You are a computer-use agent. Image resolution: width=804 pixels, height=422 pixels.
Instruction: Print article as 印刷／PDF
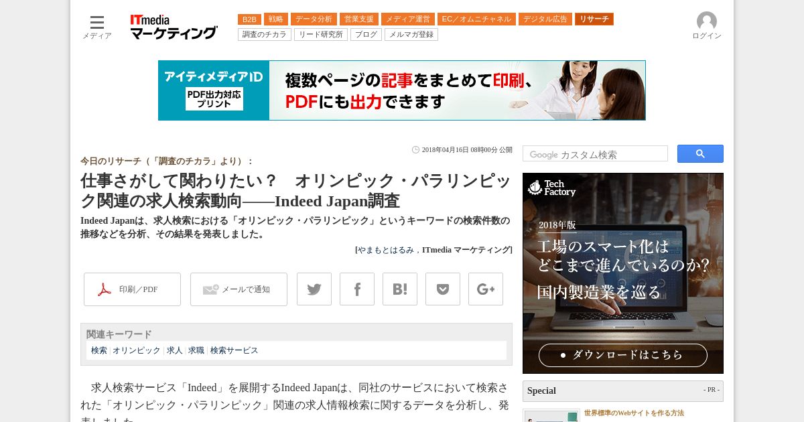(x=132, y=289)
